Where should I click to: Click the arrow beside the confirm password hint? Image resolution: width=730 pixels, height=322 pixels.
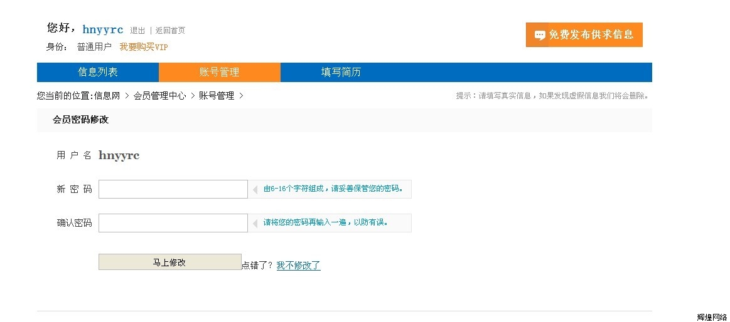point(255,224)
